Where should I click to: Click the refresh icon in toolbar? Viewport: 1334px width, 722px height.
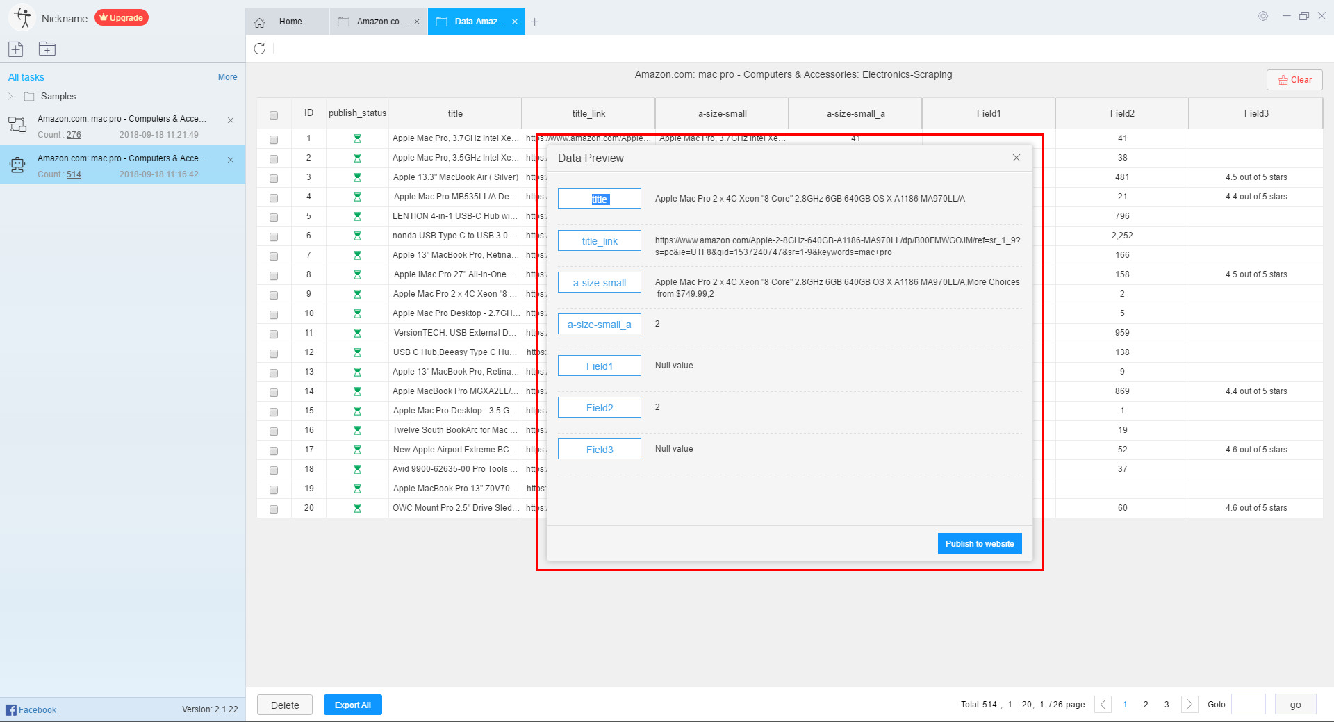(x=260, y=49)
